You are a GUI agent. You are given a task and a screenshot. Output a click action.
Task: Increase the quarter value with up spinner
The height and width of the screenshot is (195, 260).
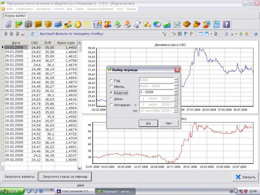pyautogui.click(x=176, y=91)
